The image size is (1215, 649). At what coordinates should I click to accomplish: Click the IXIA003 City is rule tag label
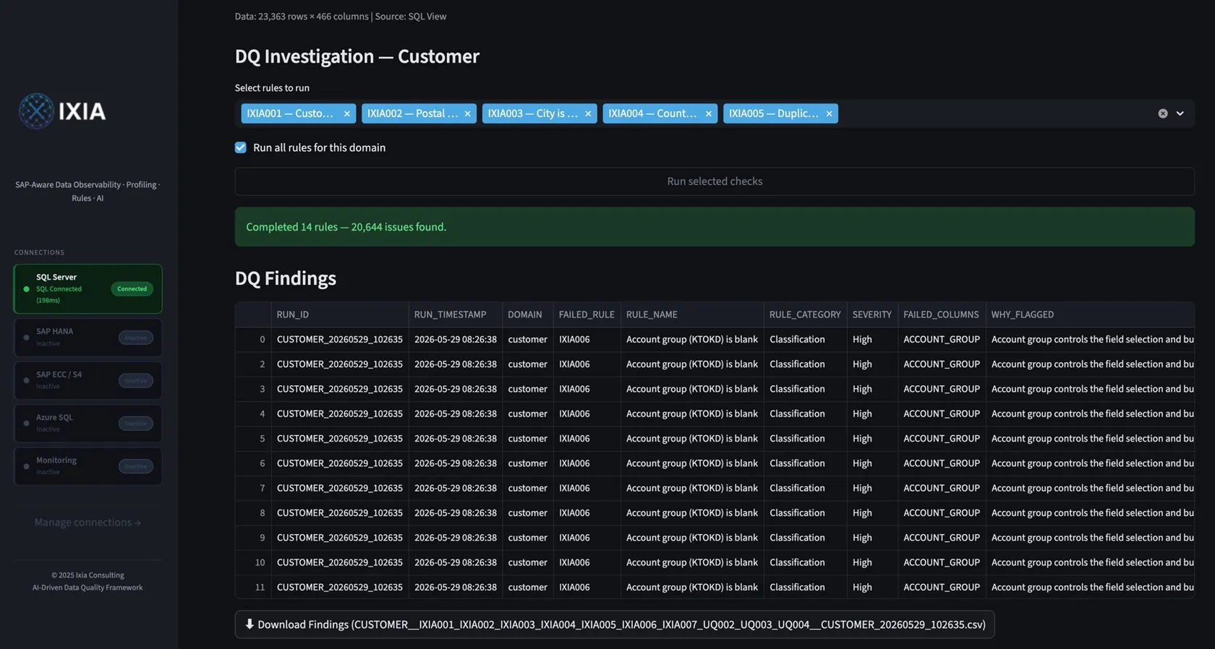click(x=532, y=113)
